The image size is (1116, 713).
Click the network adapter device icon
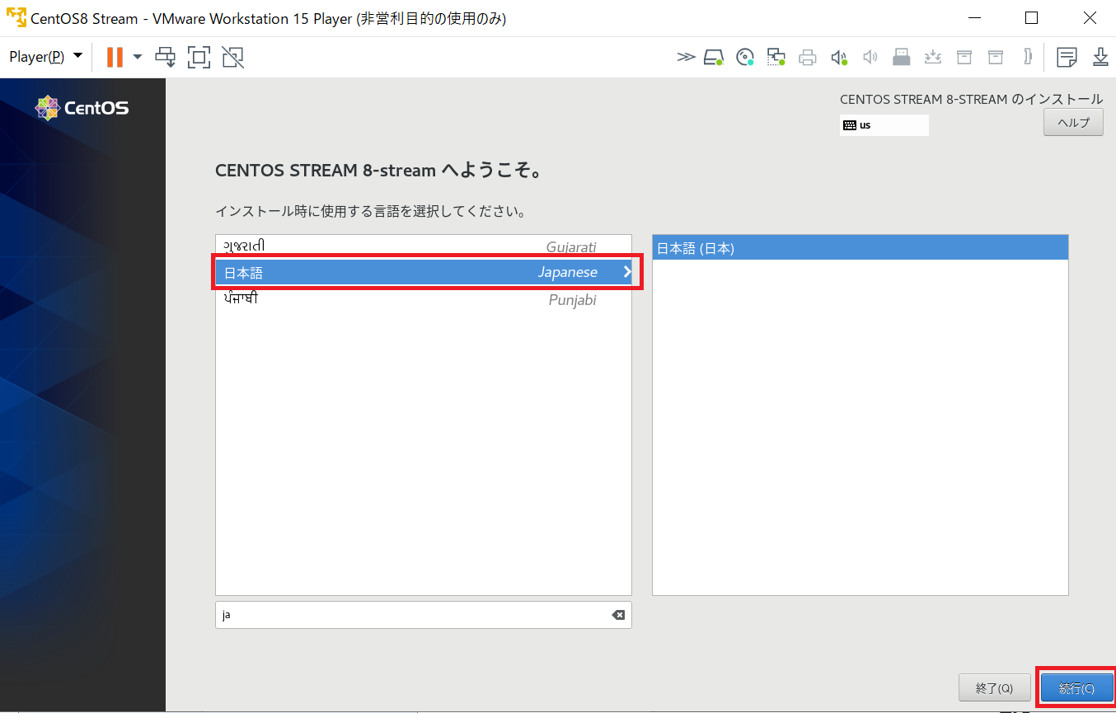tap(776, 57)
